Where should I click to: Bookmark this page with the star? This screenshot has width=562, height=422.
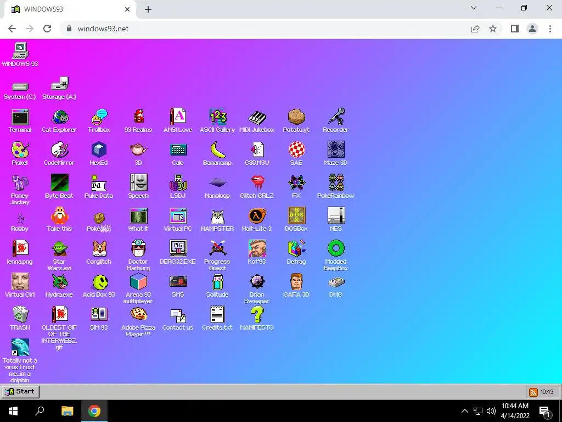493,29
